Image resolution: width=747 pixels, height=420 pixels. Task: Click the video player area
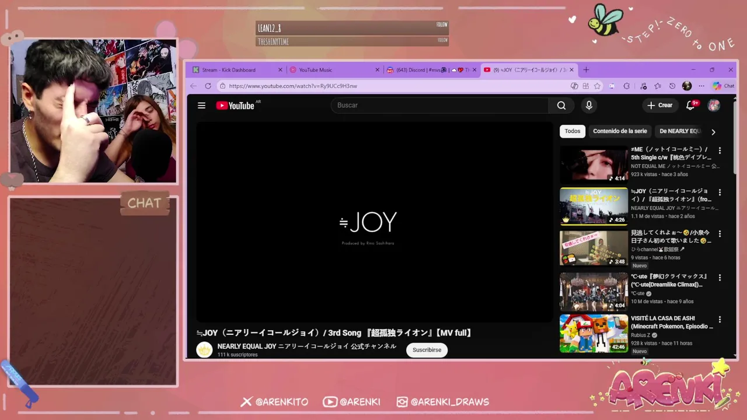[374, 222]
